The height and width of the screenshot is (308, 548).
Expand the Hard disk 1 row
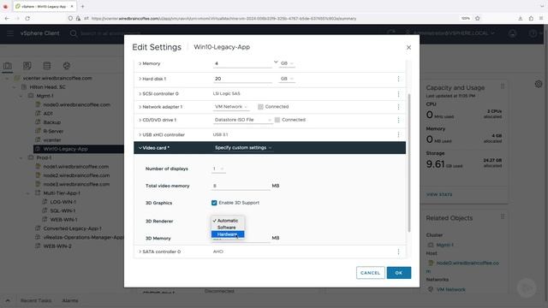pos(140,79)
